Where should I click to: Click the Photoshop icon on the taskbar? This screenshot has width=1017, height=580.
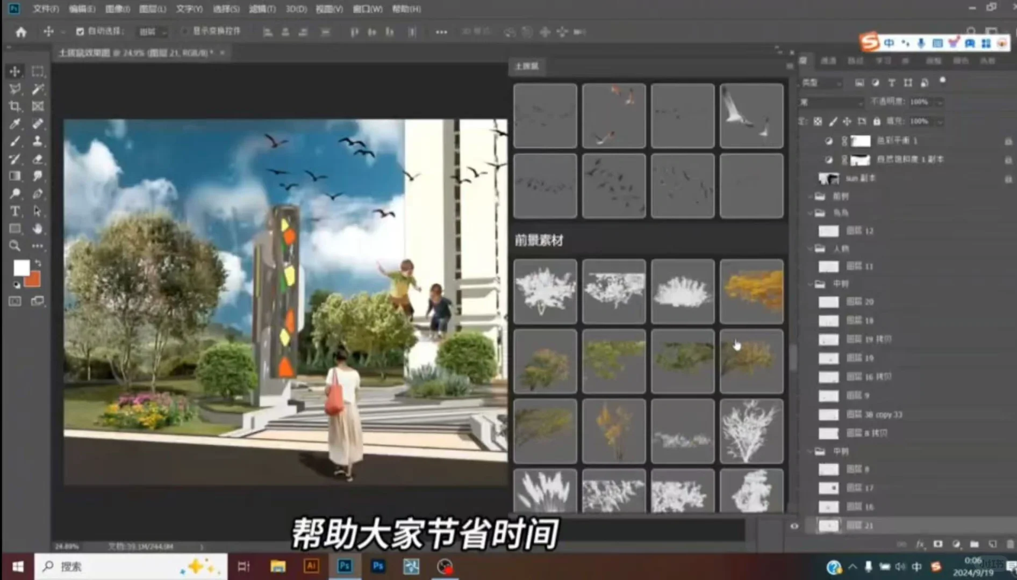(345, 565)
